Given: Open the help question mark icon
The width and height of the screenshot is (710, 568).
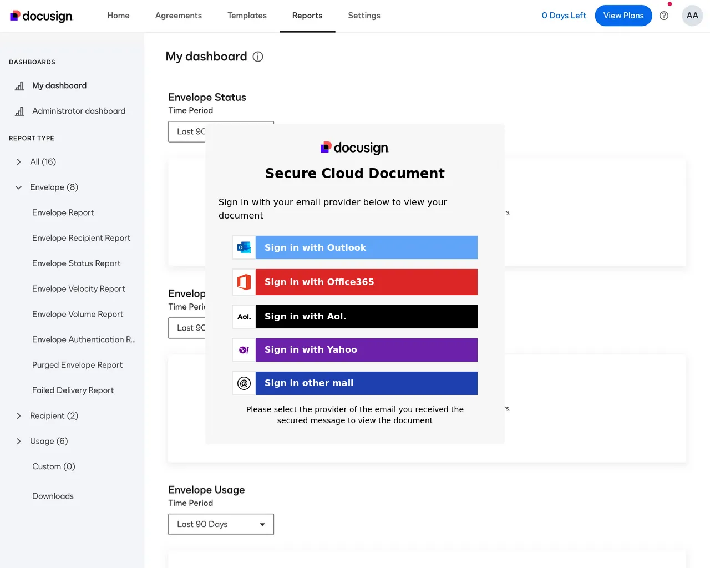Looking at the screenshot, I should (x=664, y=16).
